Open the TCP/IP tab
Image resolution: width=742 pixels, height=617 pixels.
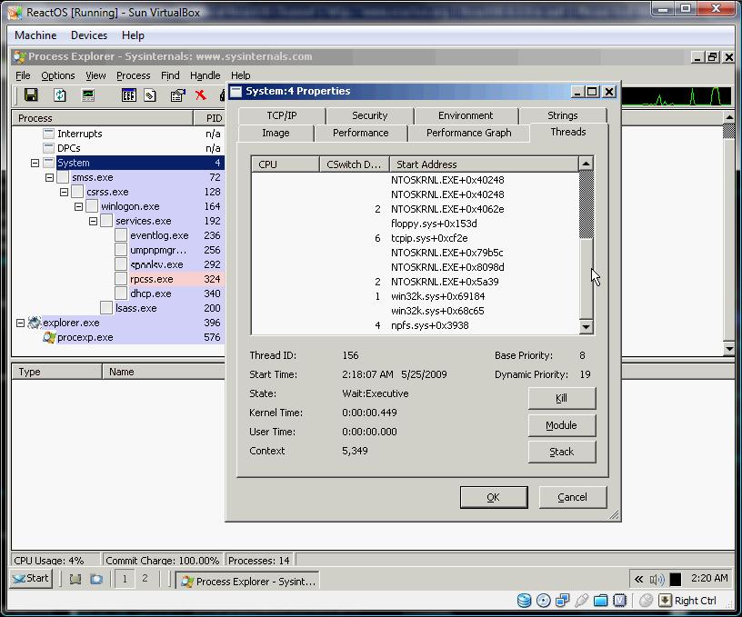pos(281,115)
